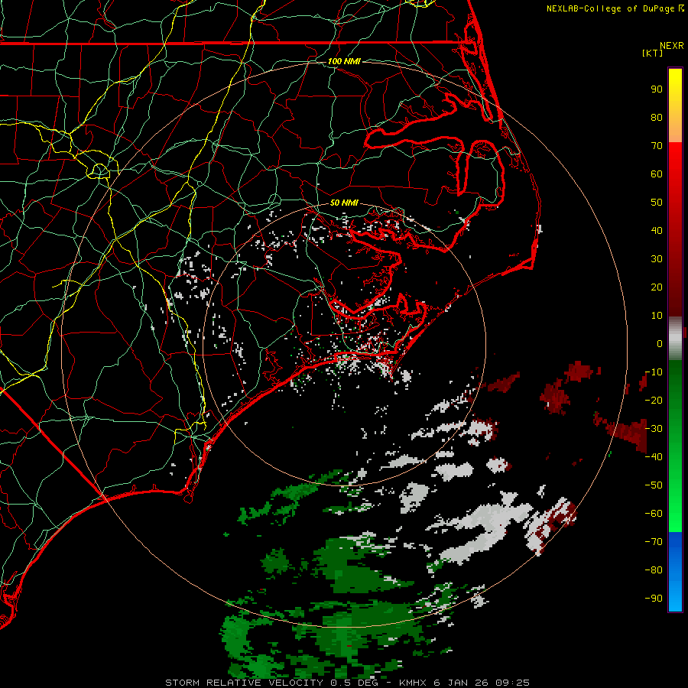Click the -70 value on the velocity scale
688x688 pixels.
[654, 542]
